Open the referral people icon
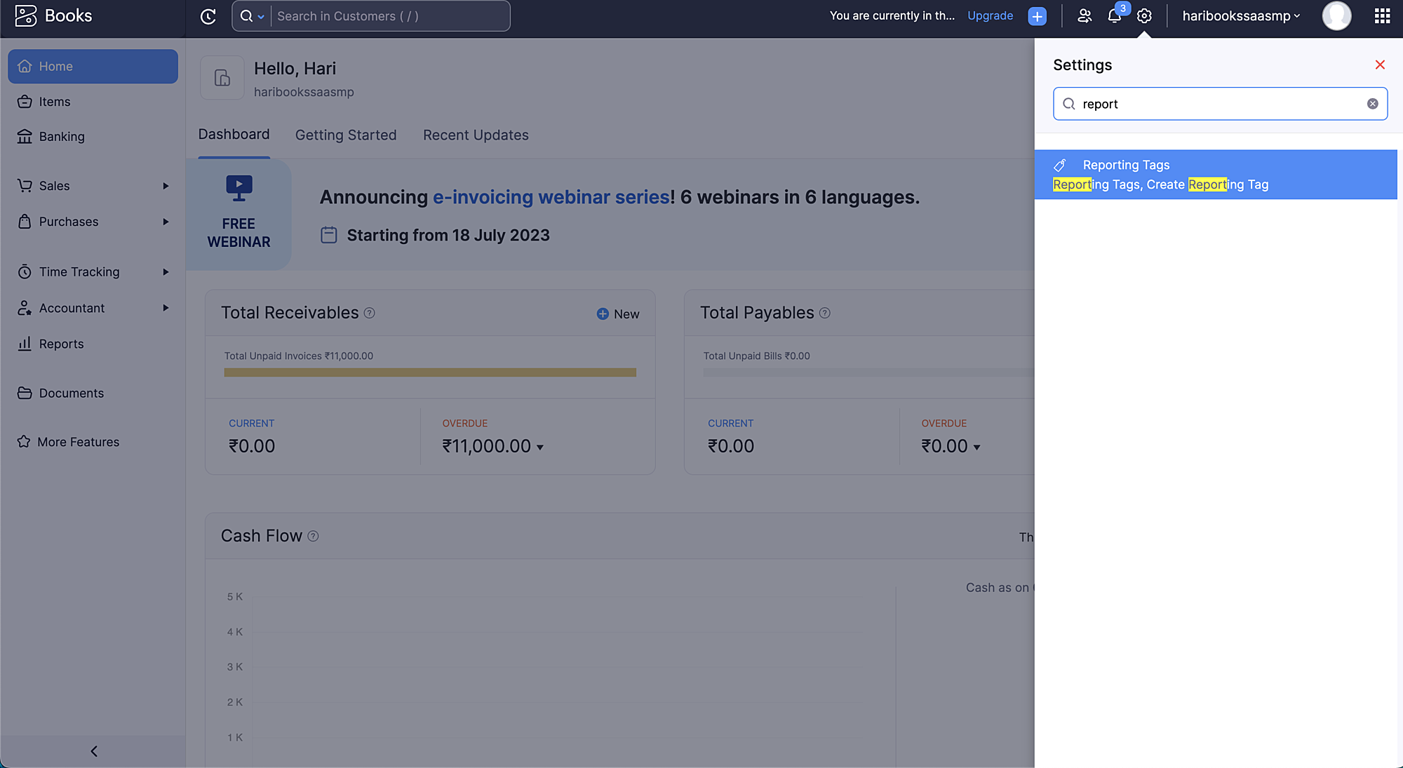This screenshot has height=768, width=1403. point(1085,16)
